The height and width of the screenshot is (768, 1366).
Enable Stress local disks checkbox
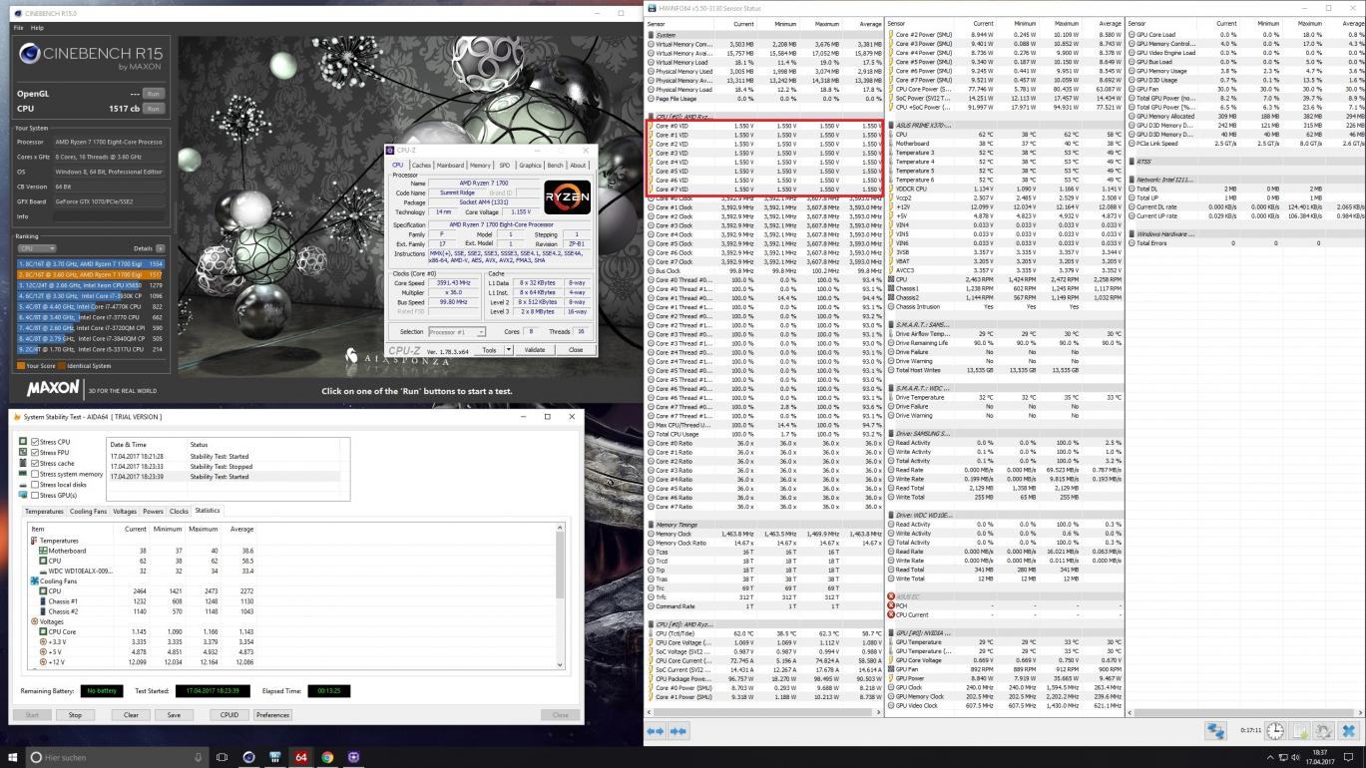tap(37, 485)
